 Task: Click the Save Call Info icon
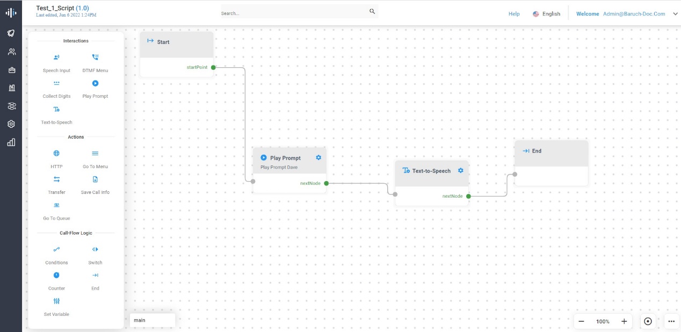click(x=95, y=179)
